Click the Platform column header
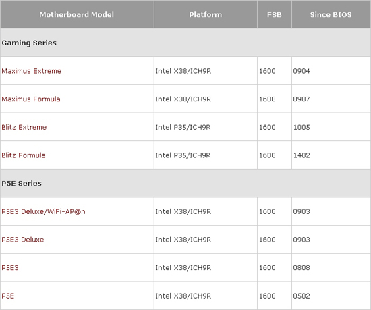371x310 pixels. (206, 14)
